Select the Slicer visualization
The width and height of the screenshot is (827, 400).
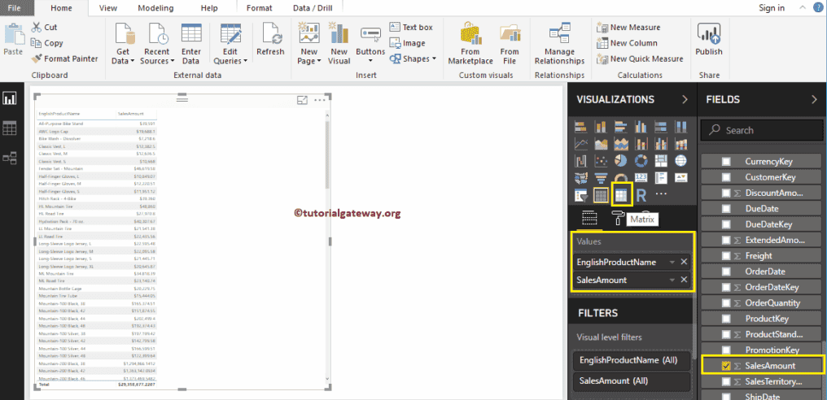click(x=581, y=194)
